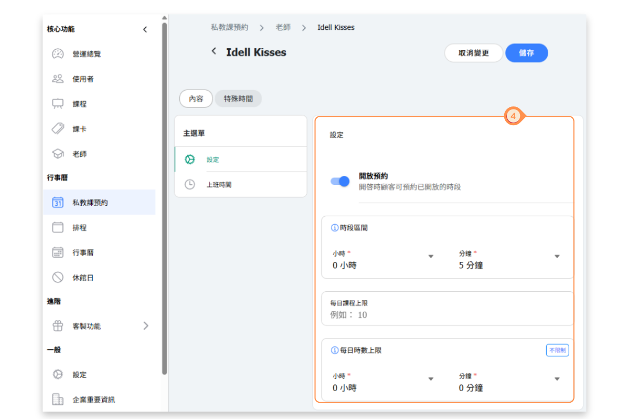Image resolution: width=629 pixels, height=419 pixels.
Task: Toggle the 開放預約 switch off
Action: point(340,181)
